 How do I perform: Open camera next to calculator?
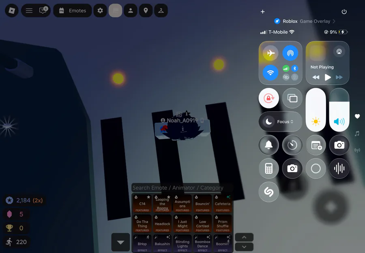point(292,168)
